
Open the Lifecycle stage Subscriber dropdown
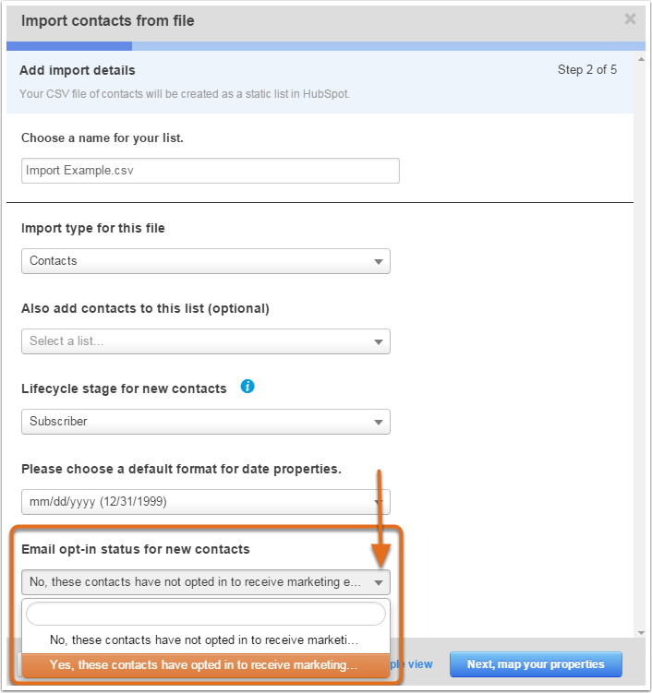[x=206, y=422]
